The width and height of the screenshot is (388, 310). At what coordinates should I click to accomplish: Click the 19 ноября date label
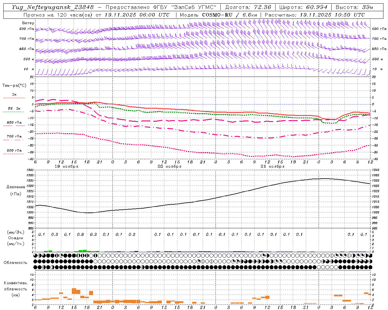(66, 167)
